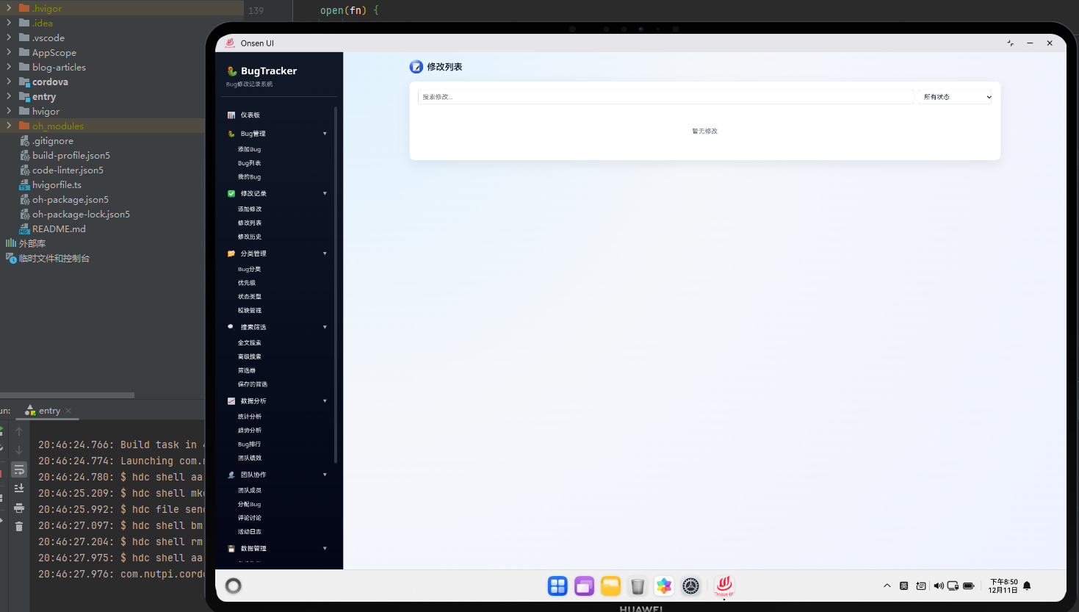
Task: Click the Onsen UI logo in title bar
Action: (230, 43)
